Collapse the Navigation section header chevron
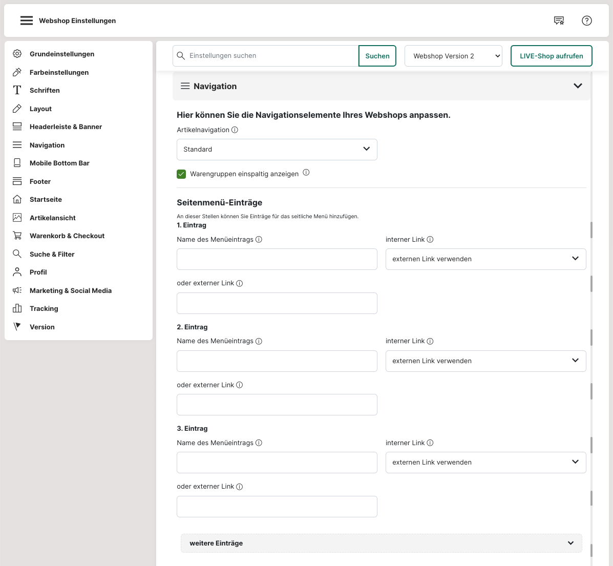The width and height of the screenshot is (613, 566). point(578,86)
